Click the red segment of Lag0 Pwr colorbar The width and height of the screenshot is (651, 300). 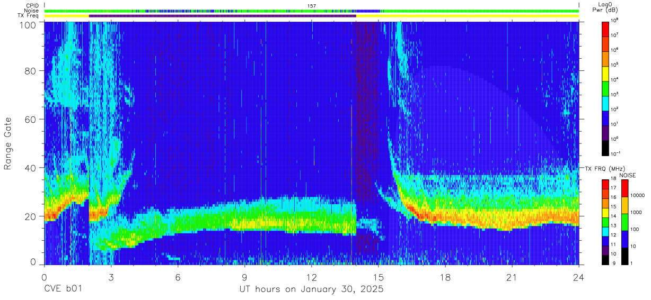tap(606, 28)
